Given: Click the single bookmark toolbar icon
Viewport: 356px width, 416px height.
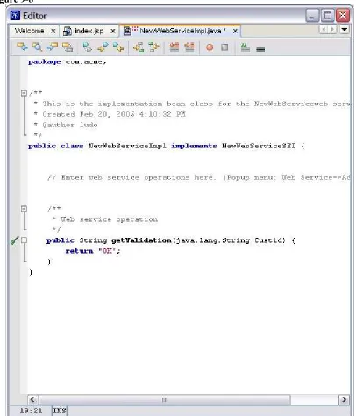Looking at the screenshot, I should [87, 47].
